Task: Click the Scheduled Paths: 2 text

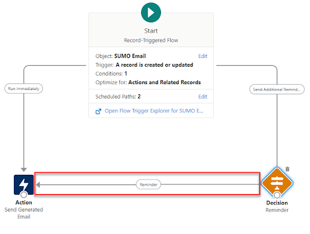Action: pyautogui.click(x=118, y=97)
